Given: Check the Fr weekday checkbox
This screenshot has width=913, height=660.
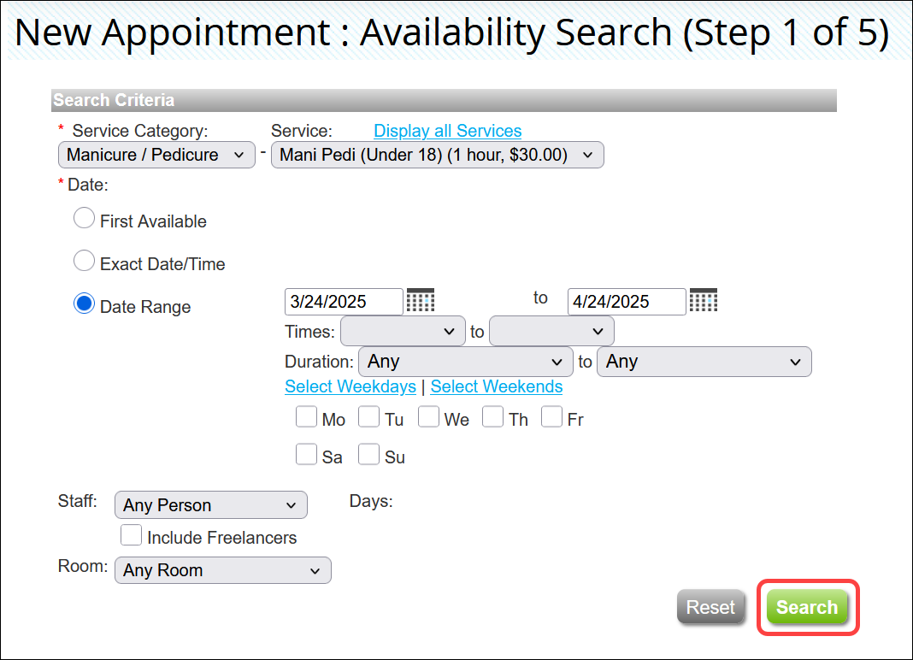Looking at the screenshot, I should (551, 417).
